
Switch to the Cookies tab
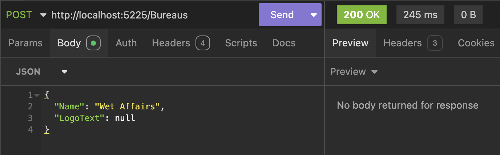[476, 43]
